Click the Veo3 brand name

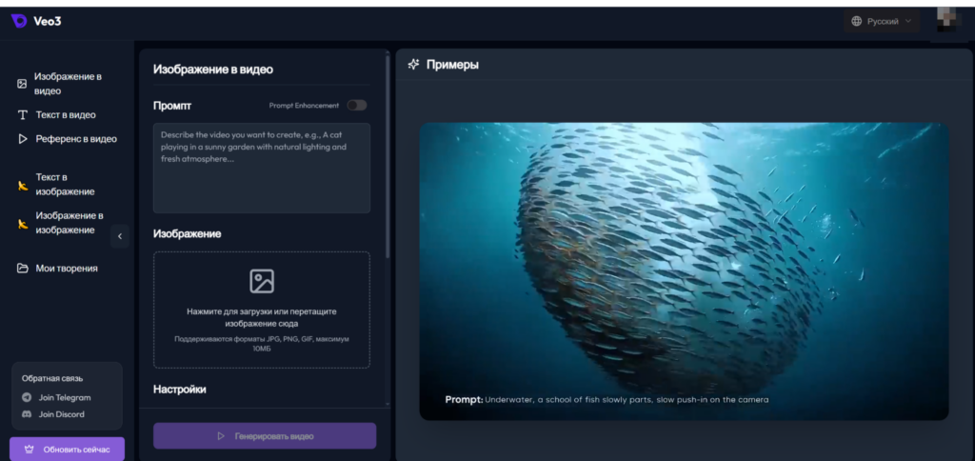(x=48, y=22)
